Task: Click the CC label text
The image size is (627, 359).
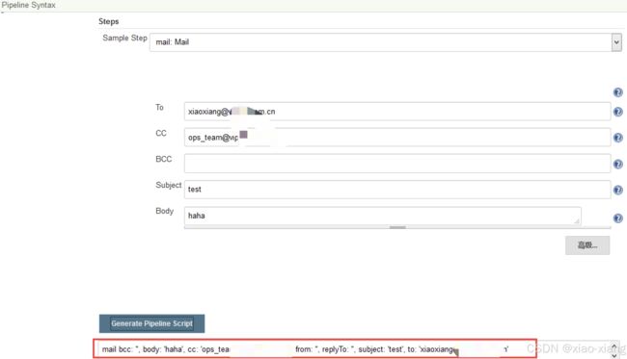Action: (x=161, y=133)
